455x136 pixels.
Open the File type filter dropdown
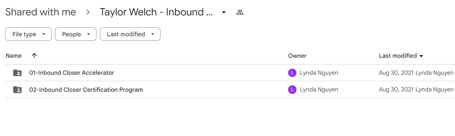28,34
